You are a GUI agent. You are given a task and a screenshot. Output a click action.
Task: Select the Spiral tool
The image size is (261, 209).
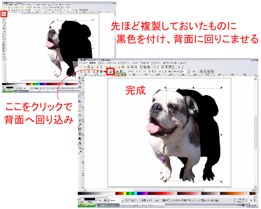[x=80, y=115]
